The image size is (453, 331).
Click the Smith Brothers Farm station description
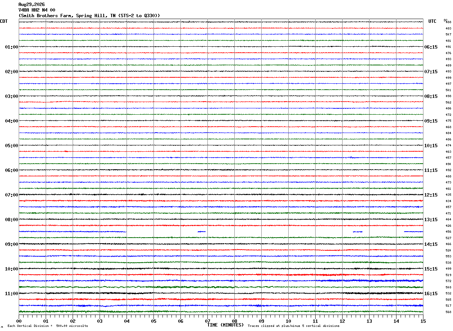tap(89, 16)
